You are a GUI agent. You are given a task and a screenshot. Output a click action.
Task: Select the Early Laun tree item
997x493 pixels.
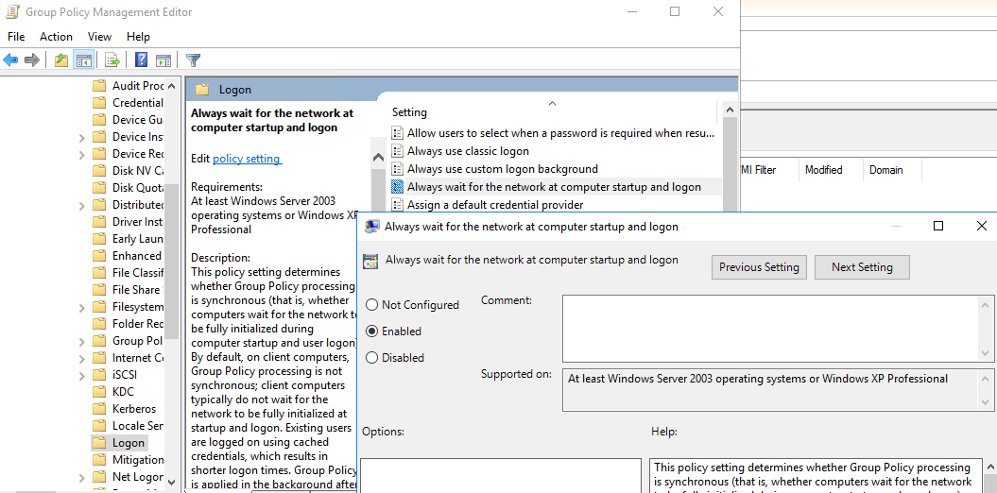point(138,239)
